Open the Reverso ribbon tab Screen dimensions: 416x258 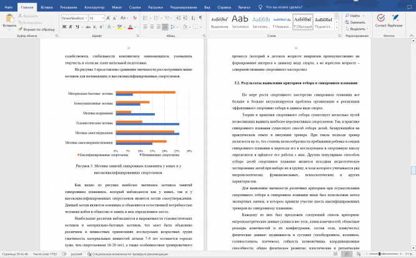click(x=244, y=7)
